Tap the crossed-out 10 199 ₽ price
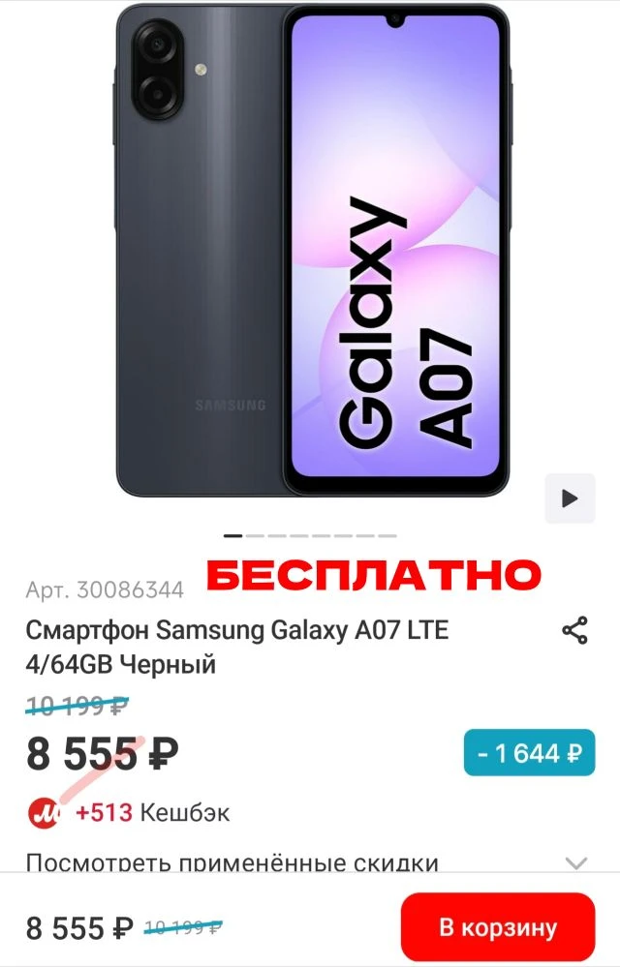 77,706
